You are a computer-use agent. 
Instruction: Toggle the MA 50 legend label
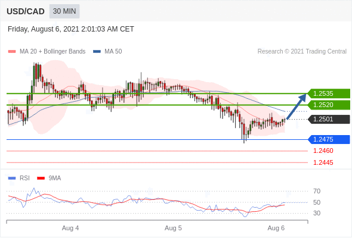pos(113,52)
